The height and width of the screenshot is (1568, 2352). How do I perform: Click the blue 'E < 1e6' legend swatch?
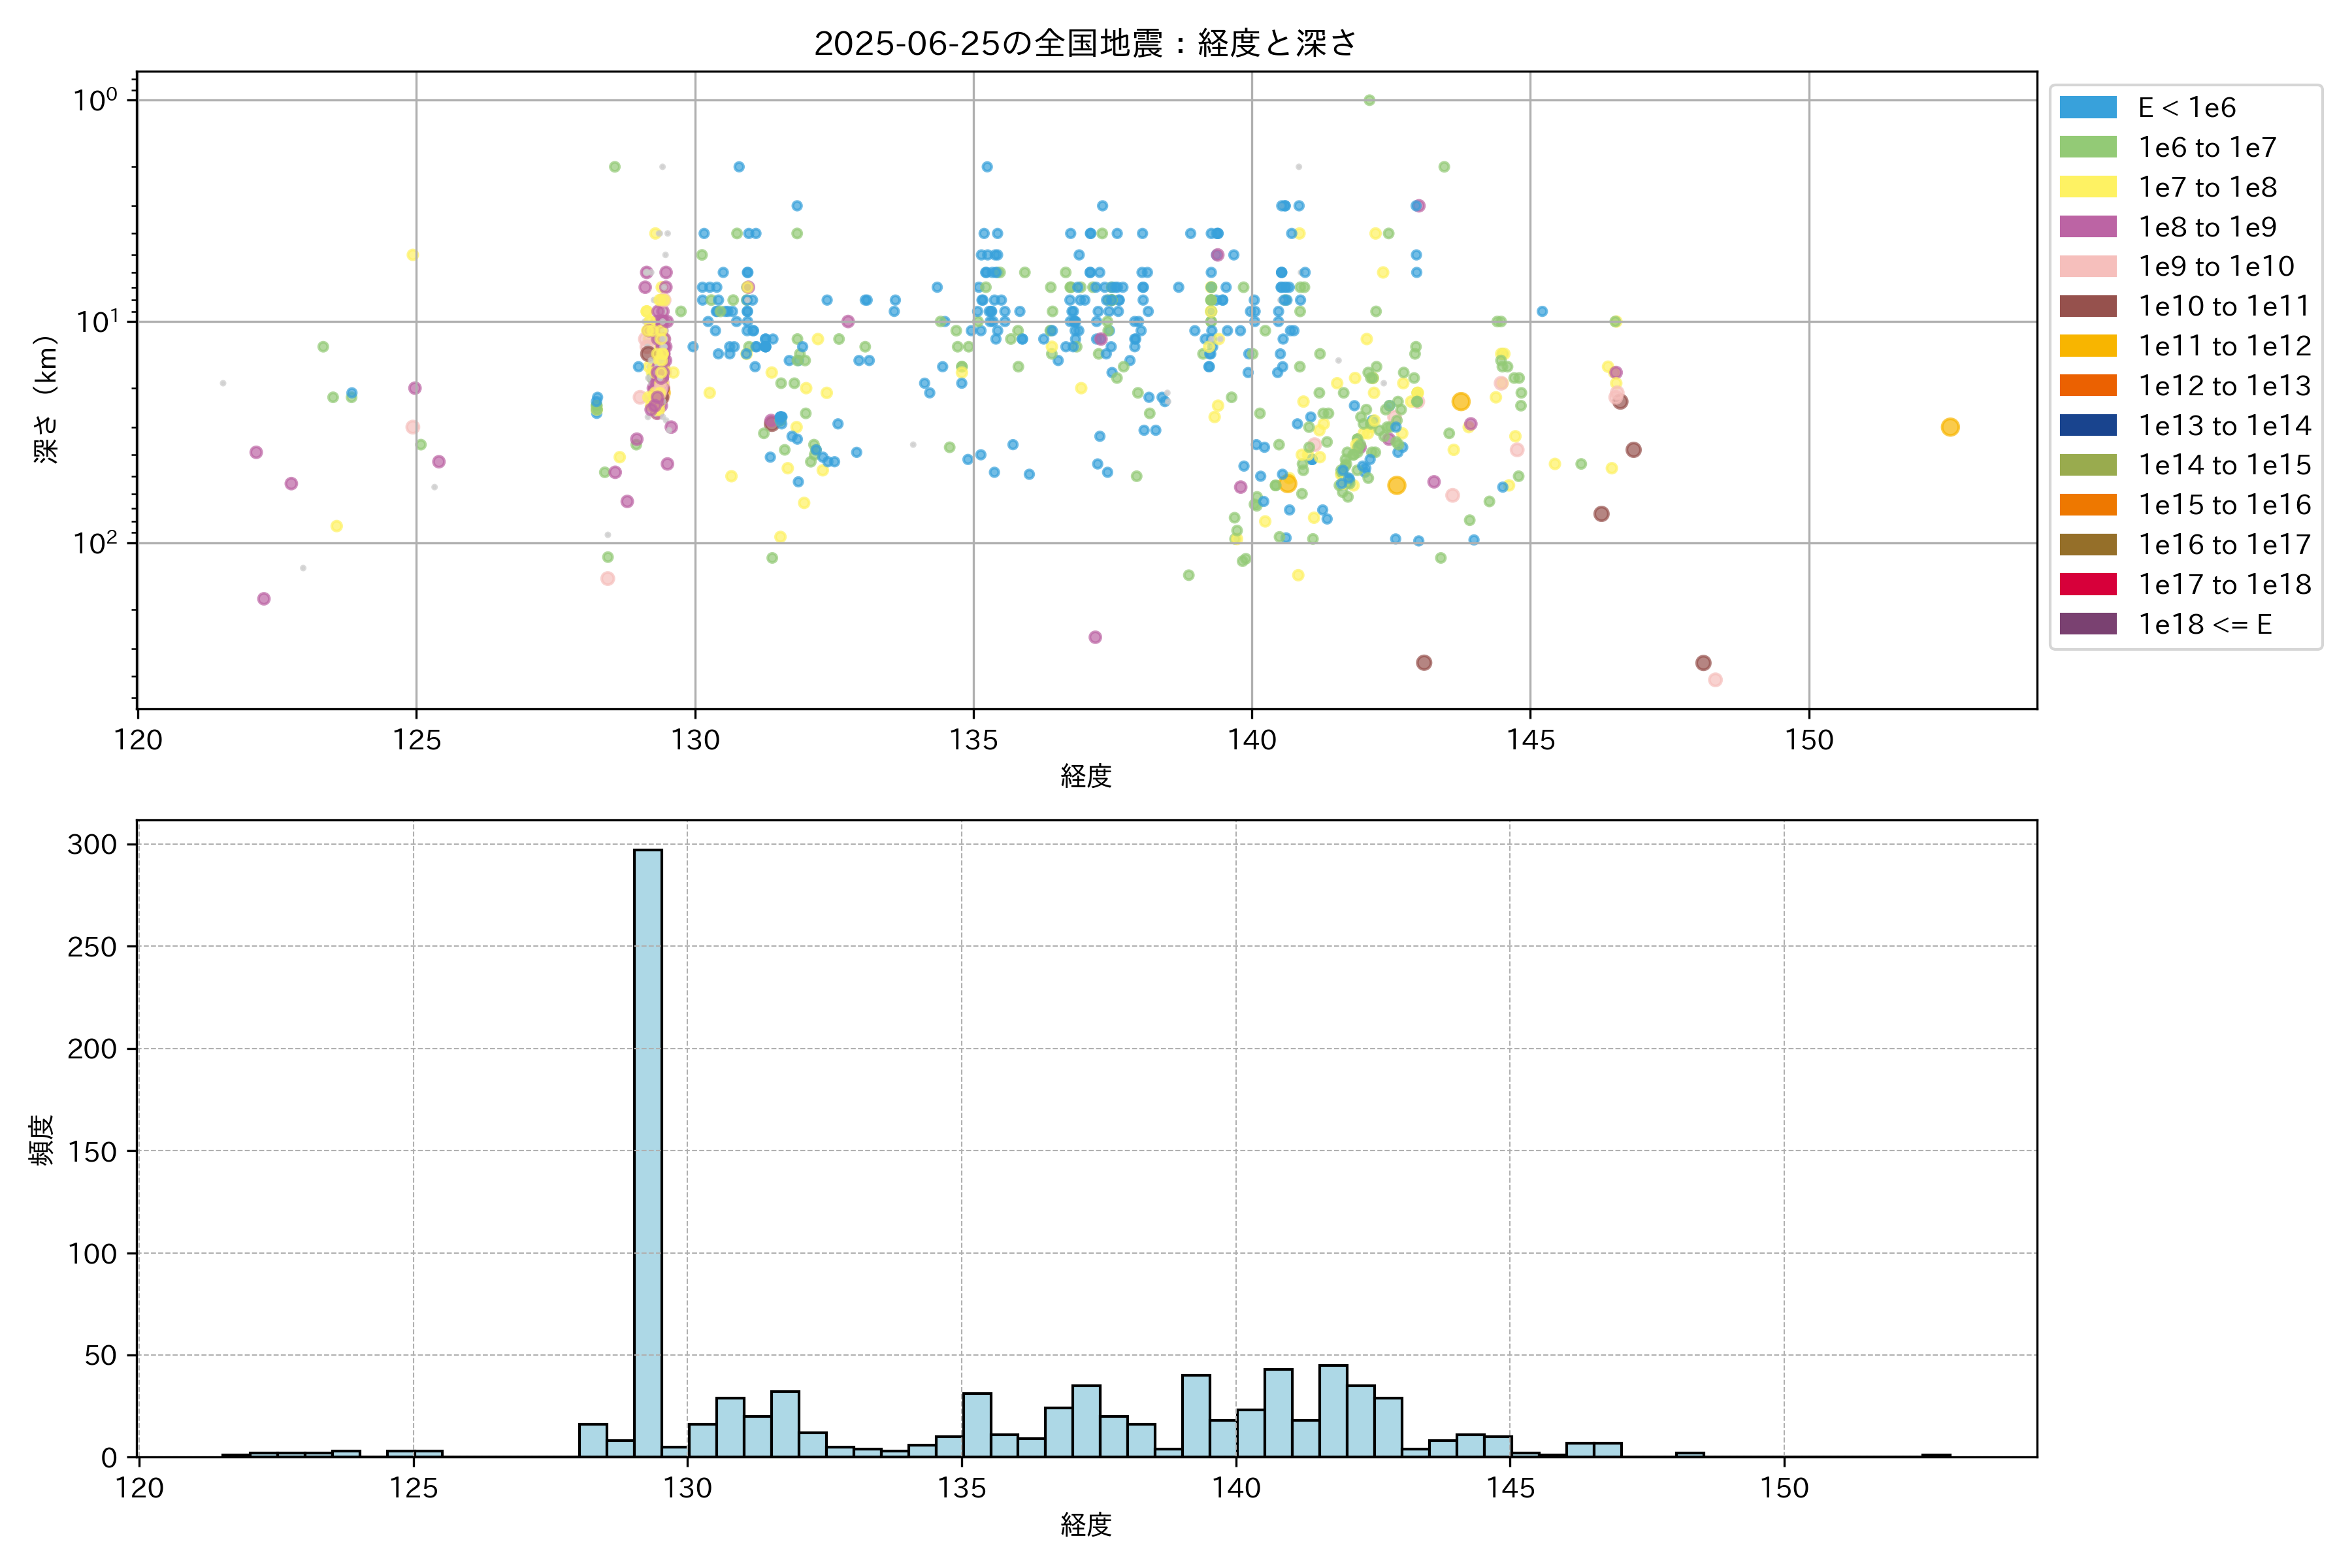click(2088, 107)
